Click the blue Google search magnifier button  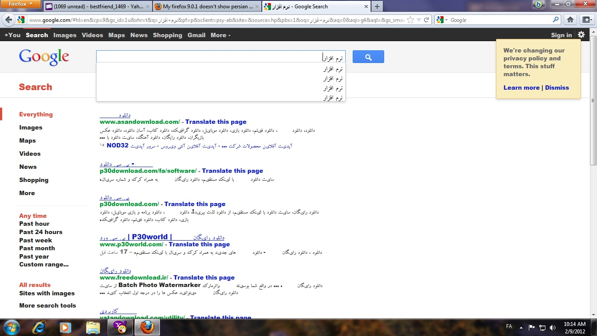[368, 57]
